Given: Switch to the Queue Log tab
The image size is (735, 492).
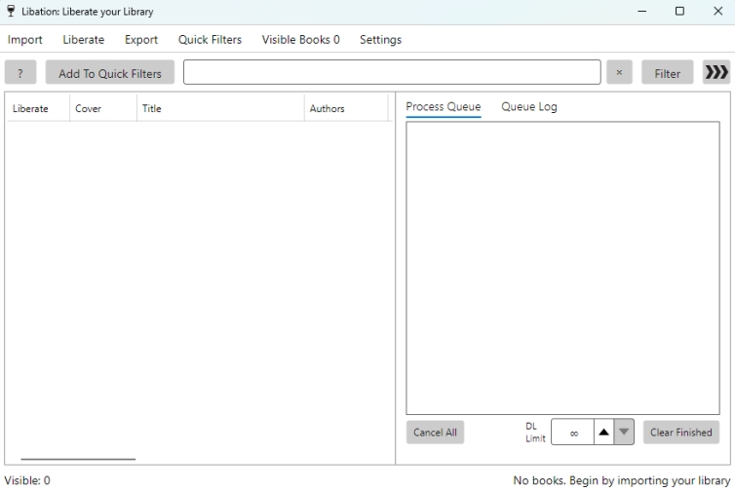Looking at the screenshot, I should point(529,107).
